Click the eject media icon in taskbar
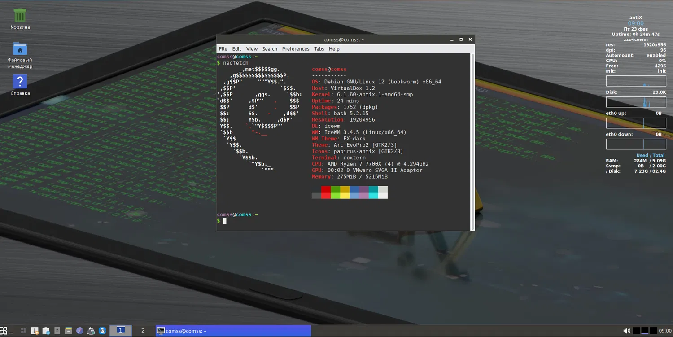Viewport: 673px width, 337px height. click(x=57, y=331)
